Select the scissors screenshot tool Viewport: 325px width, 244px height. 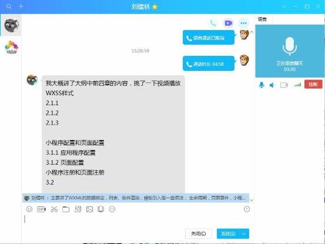(54, 209)
